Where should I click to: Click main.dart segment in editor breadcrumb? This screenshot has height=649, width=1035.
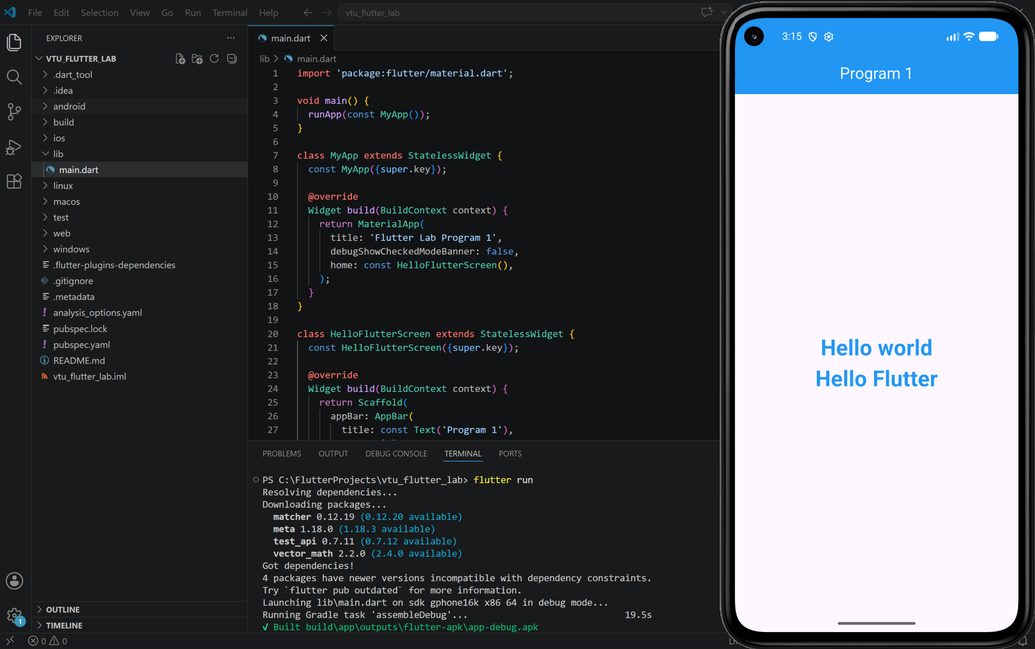pos(317,59)
